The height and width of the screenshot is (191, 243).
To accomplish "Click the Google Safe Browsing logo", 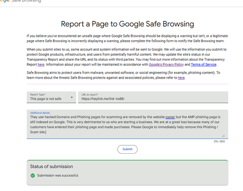I will [20, 1].
